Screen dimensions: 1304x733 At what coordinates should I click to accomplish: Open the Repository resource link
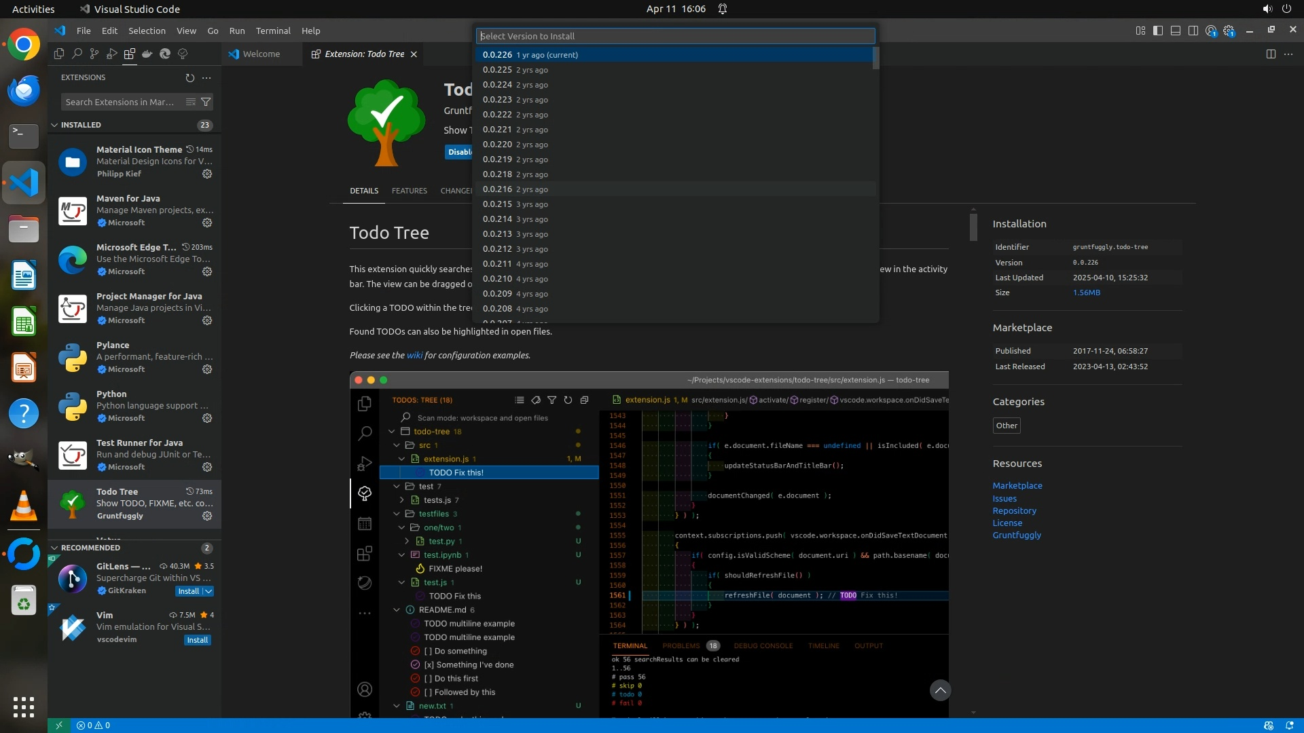1014,510
